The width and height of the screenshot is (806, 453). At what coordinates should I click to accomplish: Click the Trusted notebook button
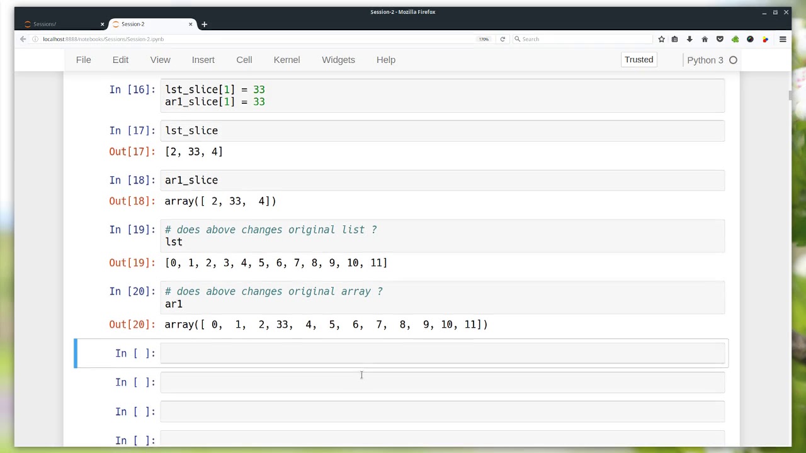[639, 60]
